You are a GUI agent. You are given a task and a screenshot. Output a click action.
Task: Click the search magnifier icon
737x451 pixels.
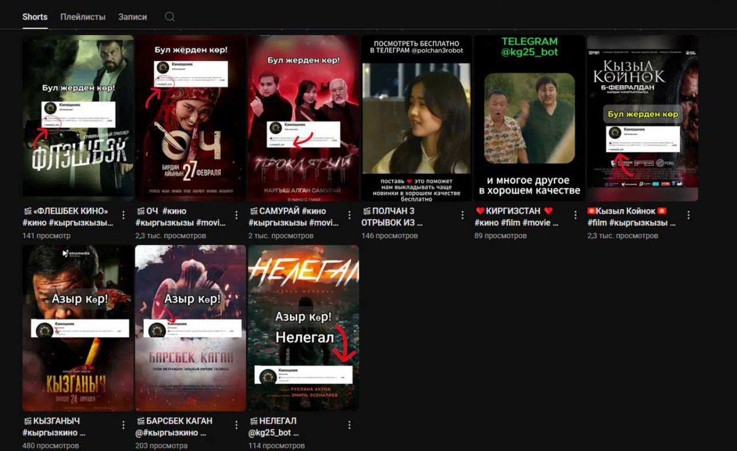(x=170, y=17)
